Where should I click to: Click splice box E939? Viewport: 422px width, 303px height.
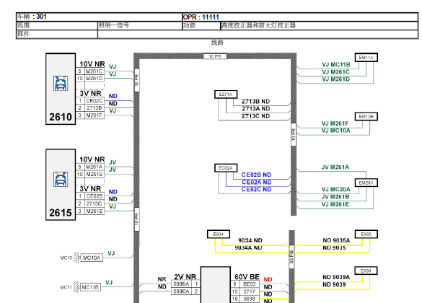coord(366,271)
